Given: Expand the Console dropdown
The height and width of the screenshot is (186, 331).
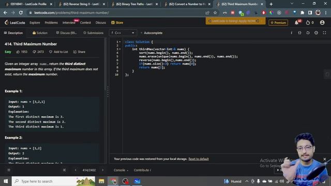Looking at the screenshot, I should pos(121,170).
